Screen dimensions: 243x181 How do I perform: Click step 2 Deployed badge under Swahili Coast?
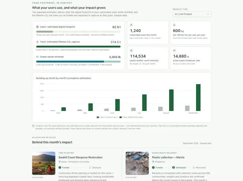coord(90,168)
